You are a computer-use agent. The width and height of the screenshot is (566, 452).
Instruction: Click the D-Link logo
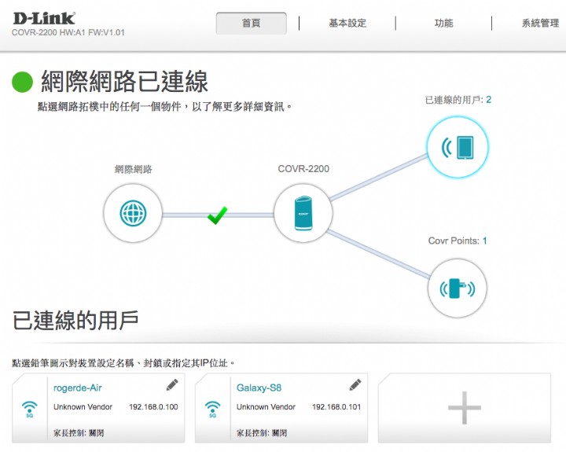[43, 17]
